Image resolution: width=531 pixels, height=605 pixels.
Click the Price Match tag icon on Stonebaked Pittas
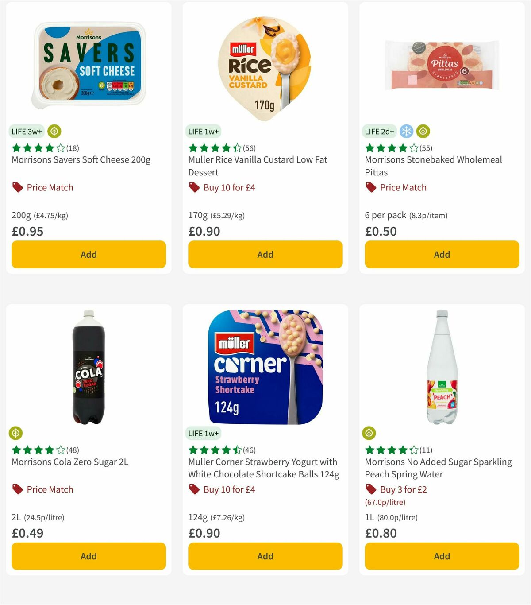(371, 187)
